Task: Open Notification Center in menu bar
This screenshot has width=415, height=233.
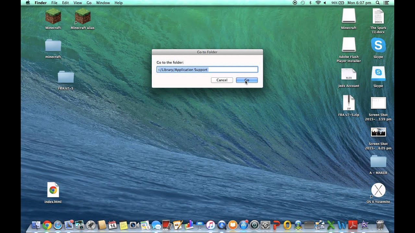Action: (386, 3)
